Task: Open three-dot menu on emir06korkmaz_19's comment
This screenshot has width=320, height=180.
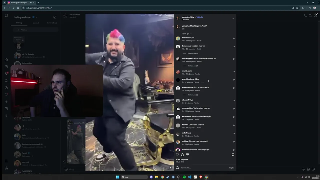Action: coord(202,82)
